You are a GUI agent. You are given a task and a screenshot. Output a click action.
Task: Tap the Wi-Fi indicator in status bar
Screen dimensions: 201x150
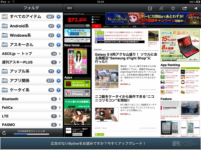(9, 2)
